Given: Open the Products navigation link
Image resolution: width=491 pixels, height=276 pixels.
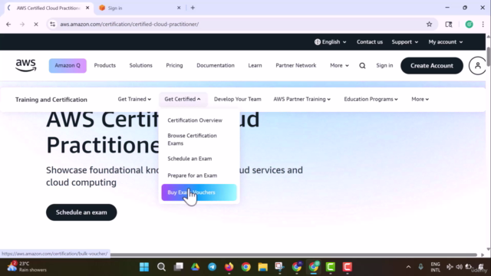Looking at the screenshot, I should [105, 65].
